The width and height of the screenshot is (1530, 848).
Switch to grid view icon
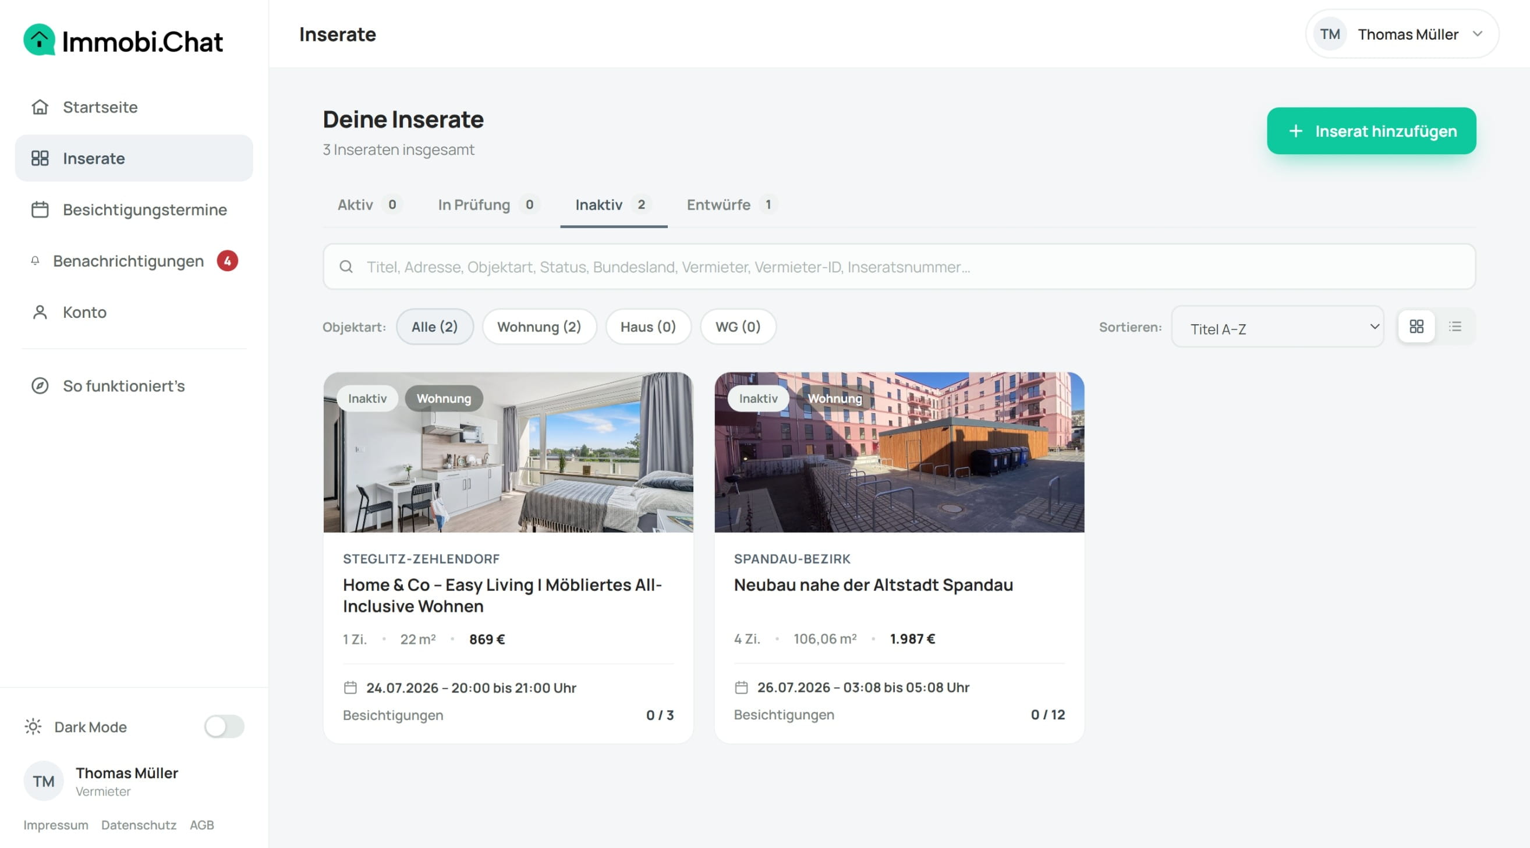tap(1416, 326)
